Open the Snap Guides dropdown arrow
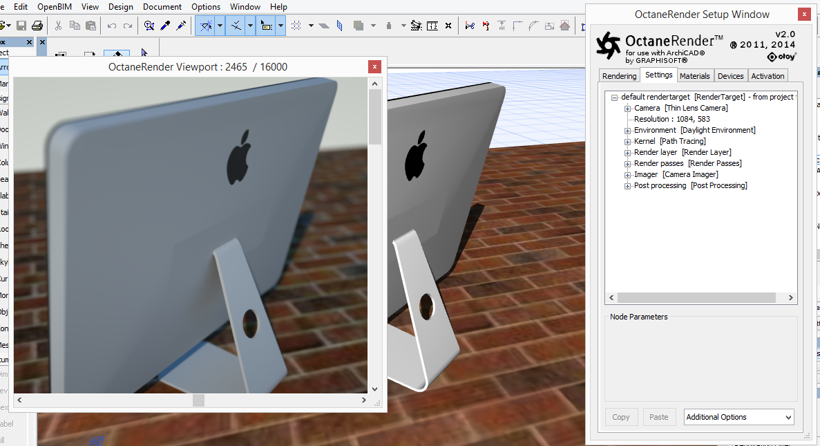 (251, 26)
